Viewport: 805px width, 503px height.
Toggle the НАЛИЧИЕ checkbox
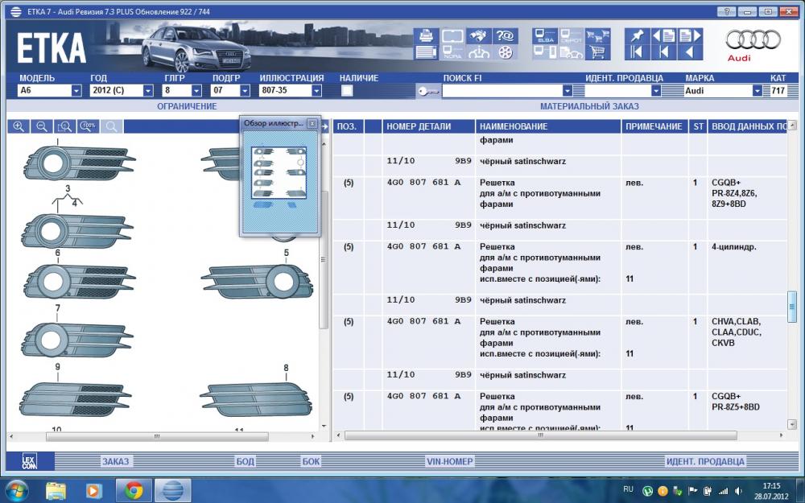pos(348,91)
